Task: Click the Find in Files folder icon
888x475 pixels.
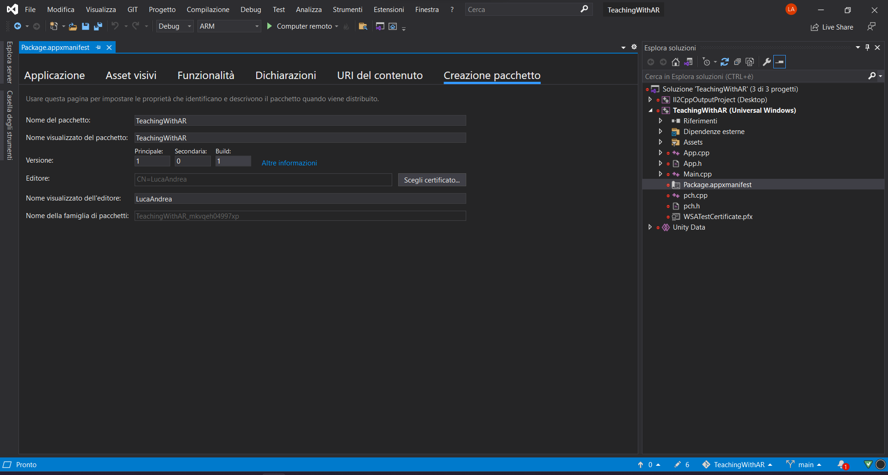Action: (x=363, y=26)
